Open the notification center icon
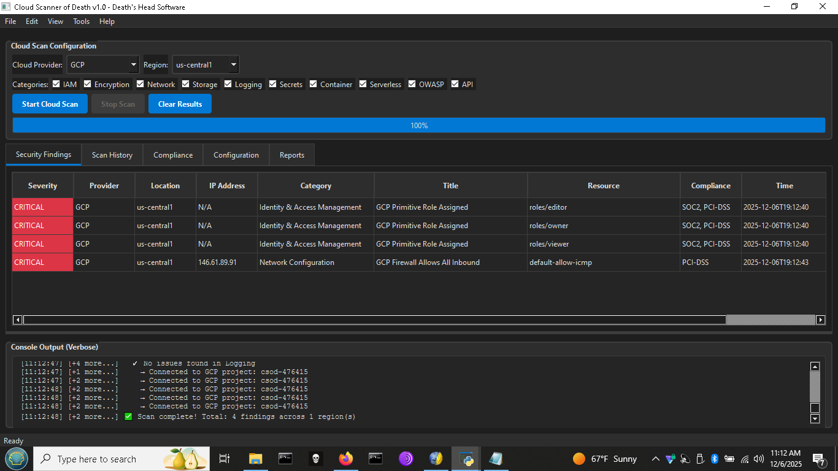Image resolution: width=838 pixels, height=471 pixels. point(818,459)
